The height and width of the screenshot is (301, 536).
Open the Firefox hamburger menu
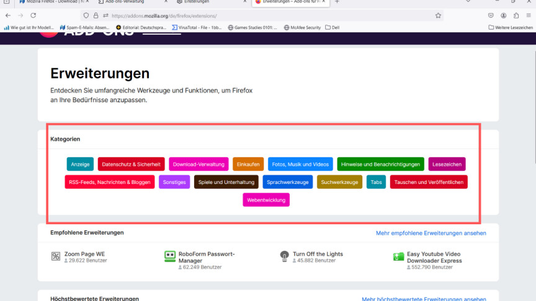[x=529, y=15]
